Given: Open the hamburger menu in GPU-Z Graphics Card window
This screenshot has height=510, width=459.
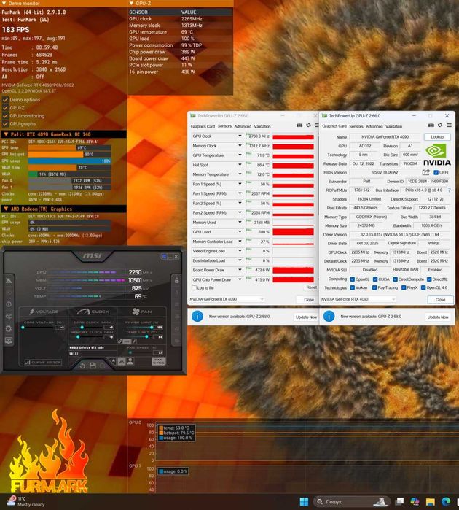Looking at the screenshot, I should (449, 125).
